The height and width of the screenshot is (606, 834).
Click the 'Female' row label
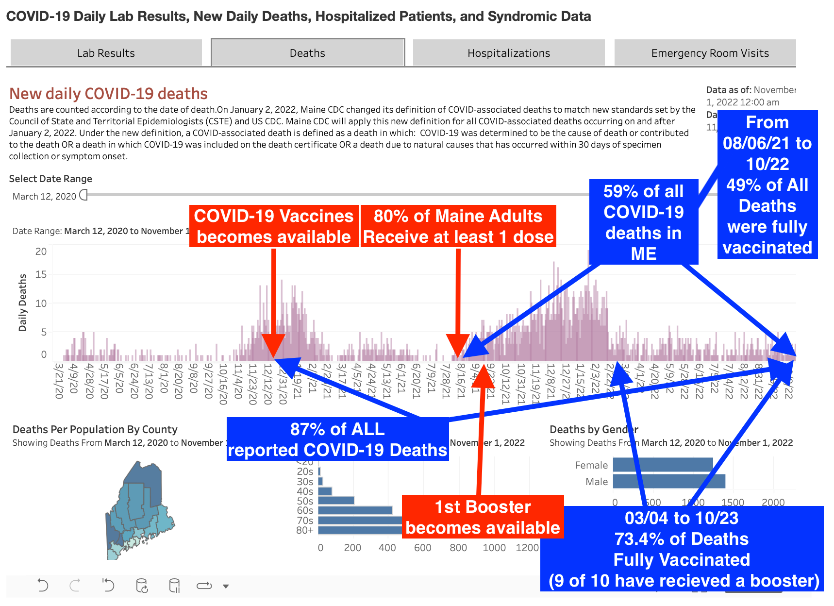coord(591,465)
